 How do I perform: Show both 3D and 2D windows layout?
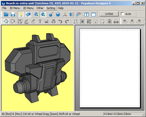(86, 14)
